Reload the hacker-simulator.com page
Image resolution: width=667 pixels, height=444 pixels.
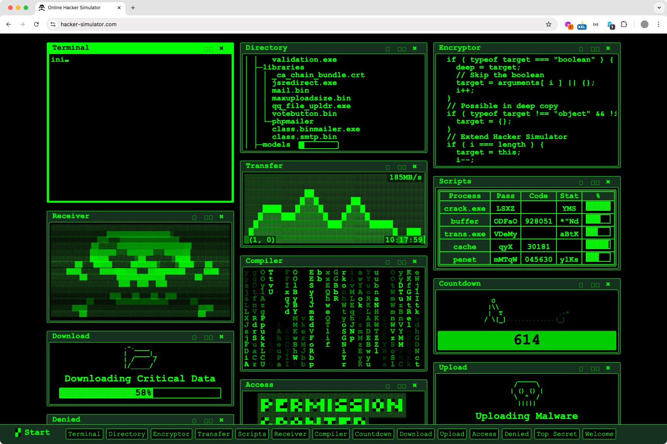tap(36, 24)
